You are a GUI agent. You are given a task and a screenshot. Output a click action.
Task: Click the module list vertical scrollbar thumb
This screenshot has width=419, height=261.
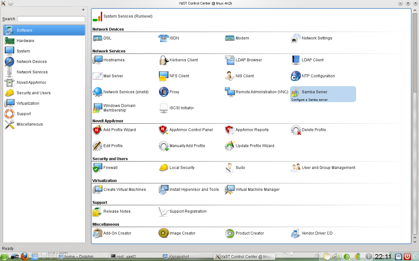click(x=415, y=164)
